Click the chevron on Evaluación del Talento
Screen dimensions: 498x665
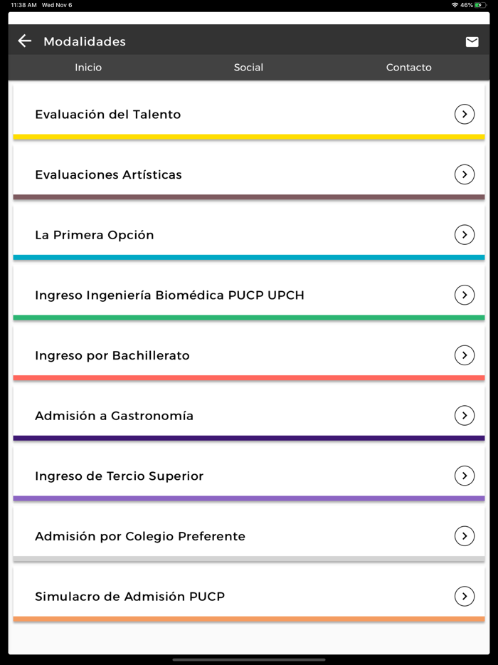(x=464, y=114)
